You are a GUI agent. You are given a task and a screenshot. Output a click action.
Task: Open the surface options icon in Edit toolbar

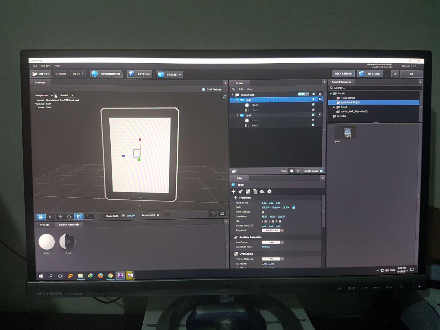(262, 191)
